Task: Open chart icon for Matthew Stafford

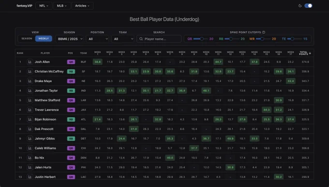Action: 30,100
